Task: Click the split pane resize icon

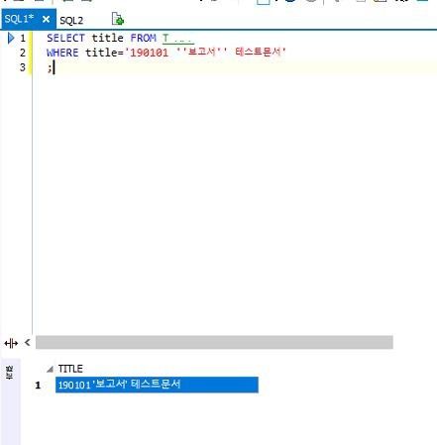Action: [11, 343]
